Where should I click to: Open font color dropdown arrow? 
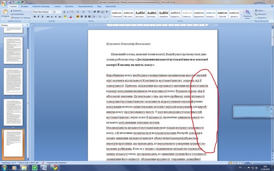[x=73, y=17]
